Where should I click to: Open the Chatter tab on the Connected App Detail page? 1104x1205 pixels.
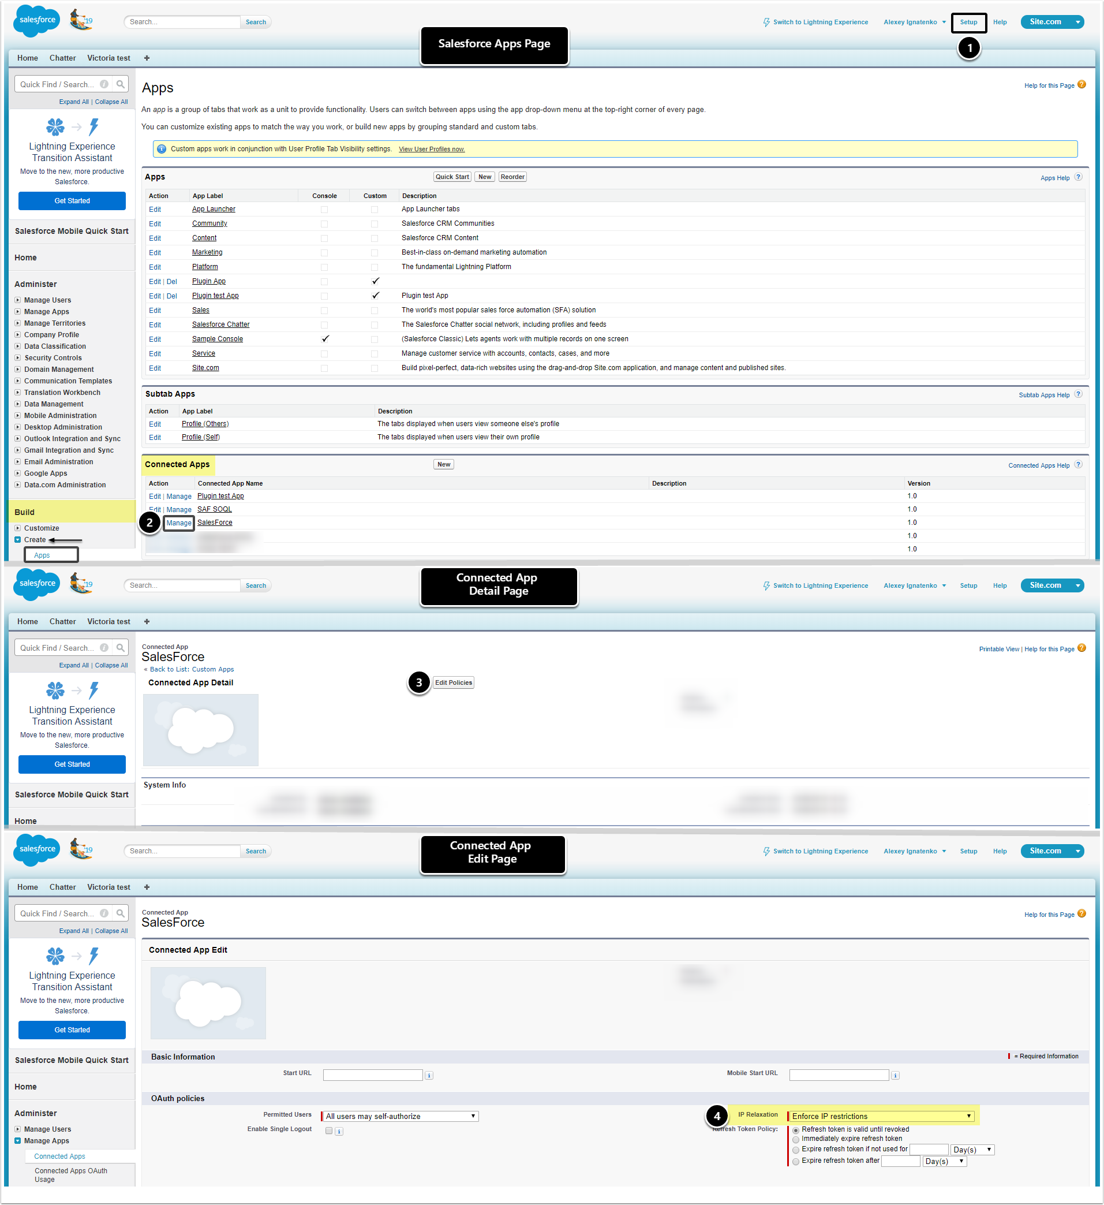(63, 622)
